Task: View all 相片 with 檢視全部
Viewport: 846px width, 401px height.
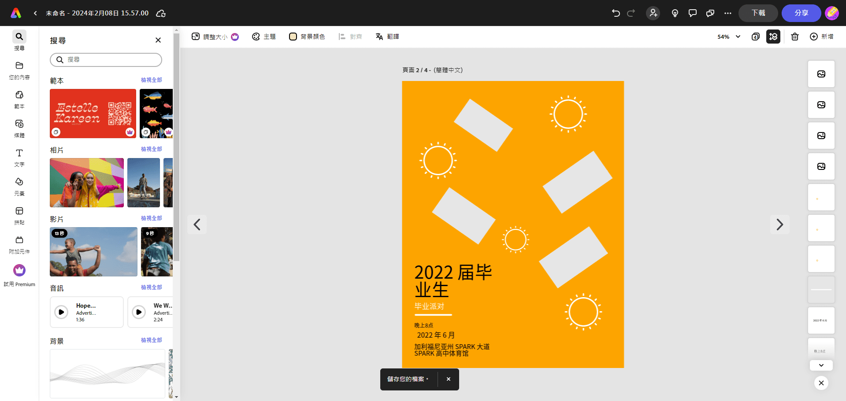Action: point(152,149)
